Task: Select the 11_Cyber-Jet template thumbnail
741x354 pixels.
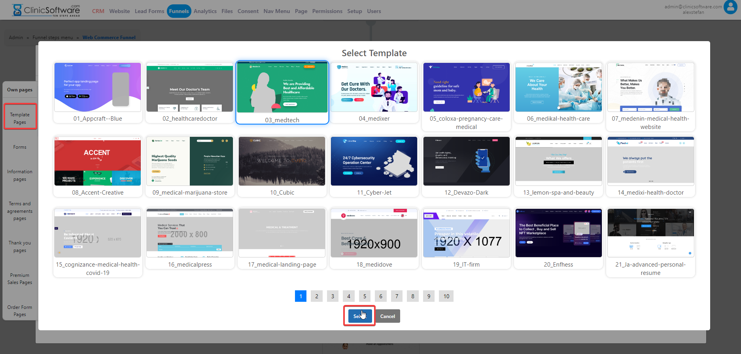Action: pos(374,161)
